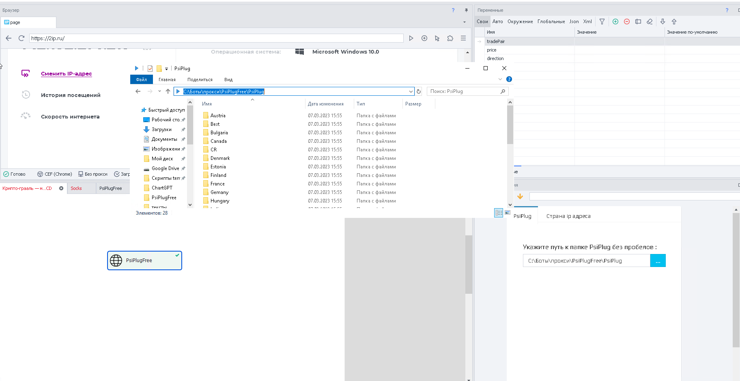Open the browser hamburger menu icon

pos(463,38)
